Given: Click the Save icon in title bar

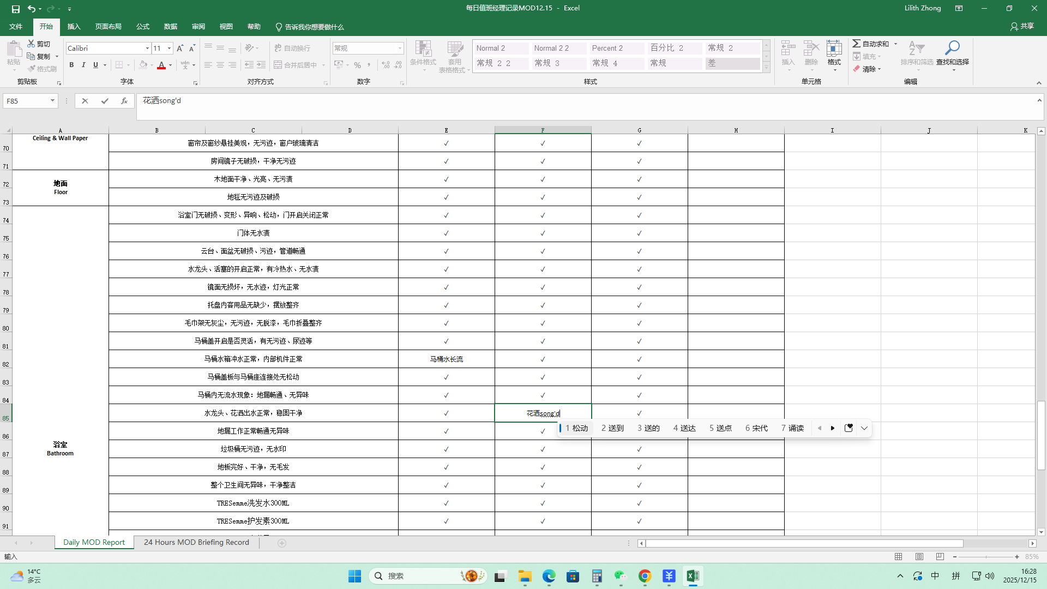Looking at the screenshot, I should click(x=15, y=9).
